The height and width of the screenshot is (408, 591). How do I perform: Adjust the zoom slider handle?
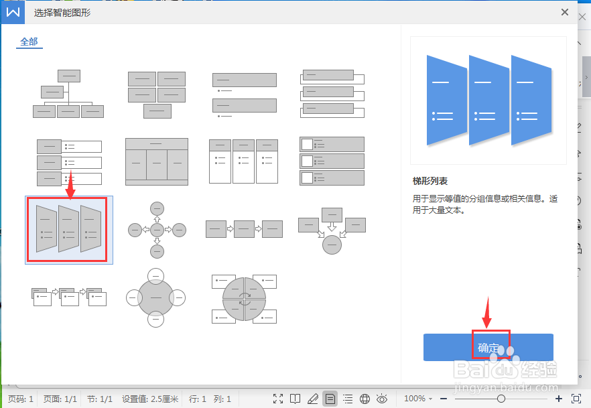point(501,399)
